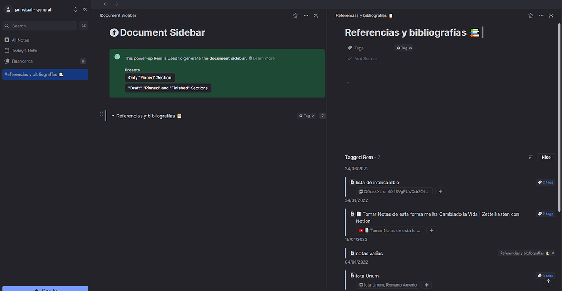Click the Search field in the sidebar
The height and width of the screenshot is (291, 562).
point(40,26)
